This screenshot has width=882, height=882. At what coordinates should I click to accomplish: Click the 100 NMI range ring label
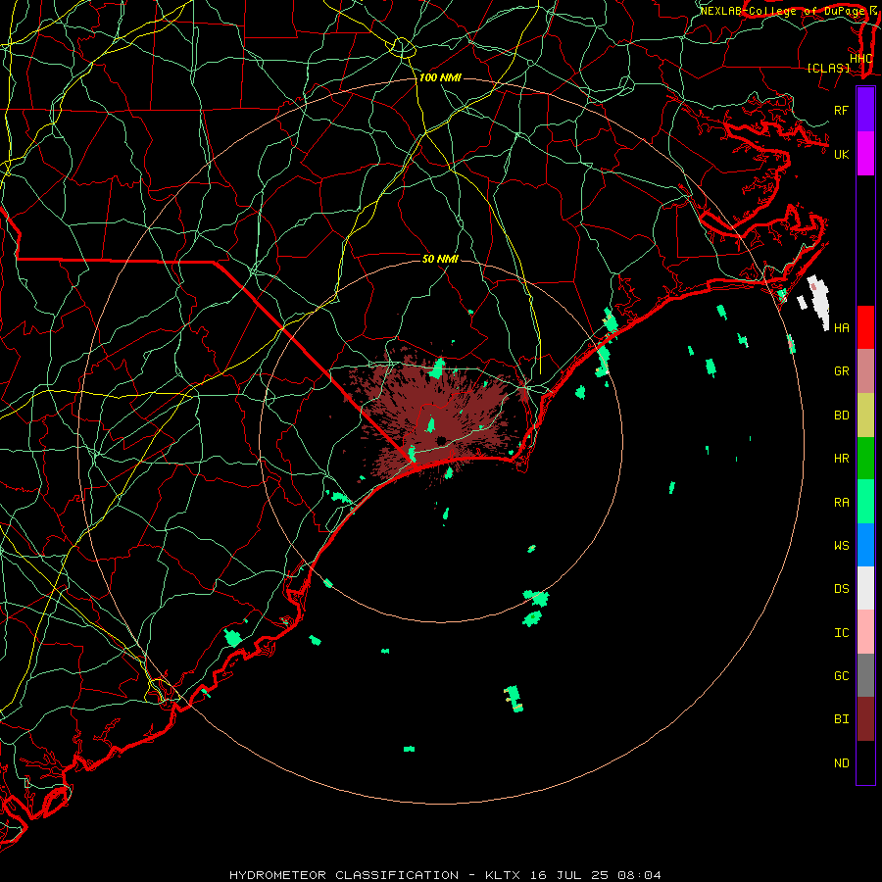(440, 77)
